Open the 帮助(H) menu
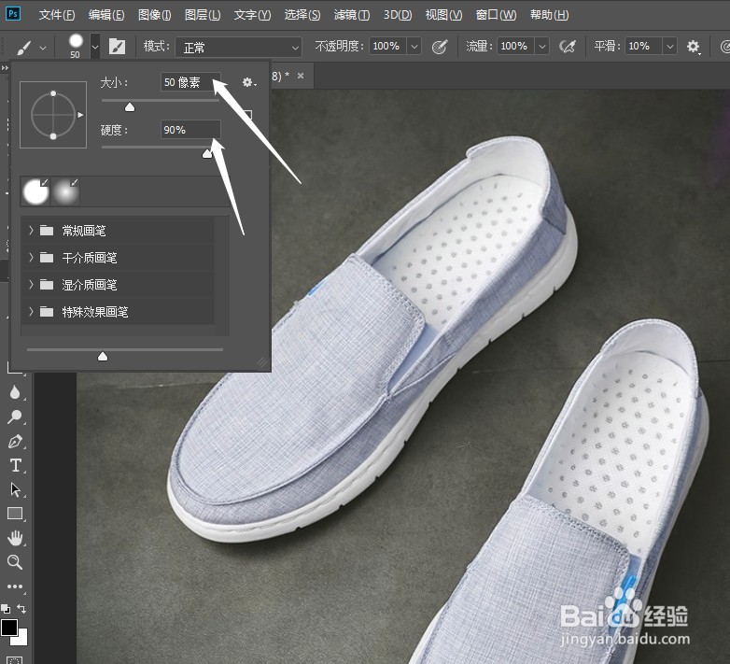The width and height of the screenshot is (730, 664). click(549, 15)
